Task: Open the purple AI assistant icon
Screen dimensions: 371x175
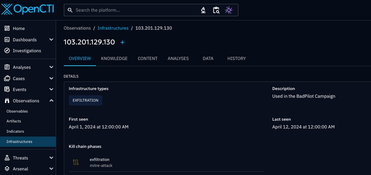Action: tap(229, 10)
